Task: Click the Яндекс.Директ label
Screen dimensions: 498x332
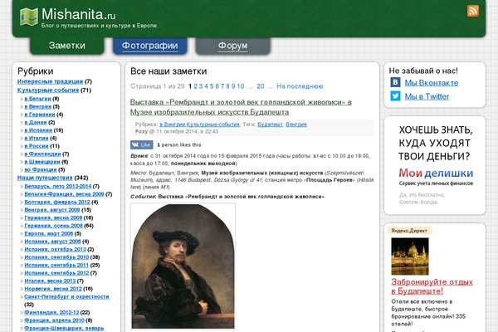Action: click(409, 231)
